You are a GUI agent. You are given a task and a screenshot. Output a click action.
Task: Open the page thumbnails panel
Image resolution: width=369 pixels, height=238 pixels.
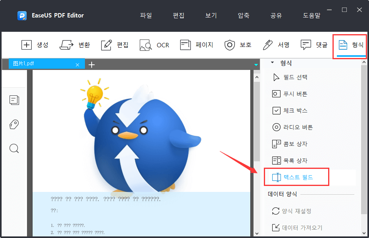click(x=14, y=100)
